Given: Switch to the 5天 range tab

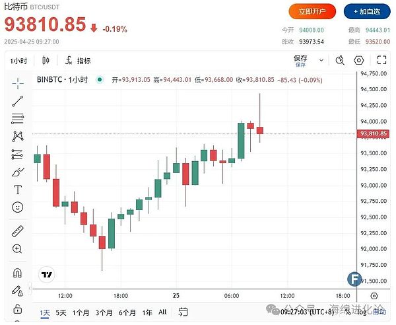Looking at the screenshot, I should (61, 312).
